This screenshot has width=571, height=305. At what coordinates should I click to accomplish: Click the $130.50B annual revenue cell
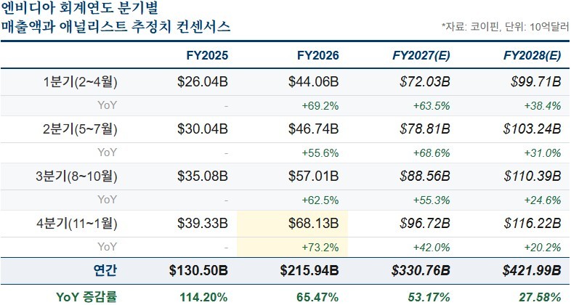tap(198, 271)
